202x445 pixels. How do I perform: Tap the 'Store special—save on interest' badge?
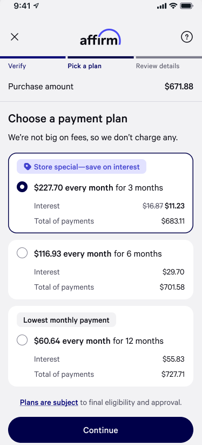click(x=82, y=167)
